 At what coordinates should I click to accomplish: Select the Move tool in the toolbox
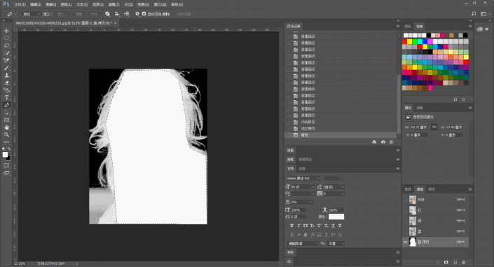(6, 31)
